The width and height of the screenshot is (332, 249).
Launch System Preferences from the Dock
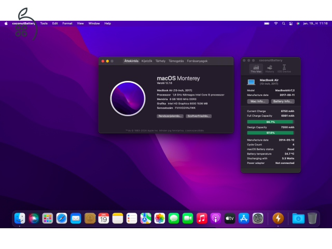(258, 218)
